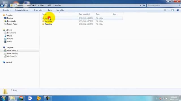Sort by the Size column header

(114, 14)
